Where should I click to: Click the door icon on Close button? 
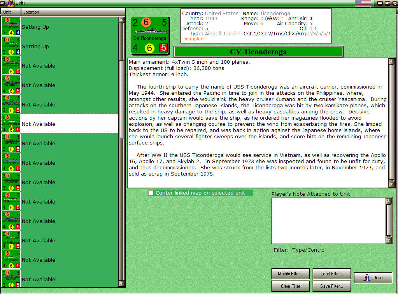(x=367, y=278)
